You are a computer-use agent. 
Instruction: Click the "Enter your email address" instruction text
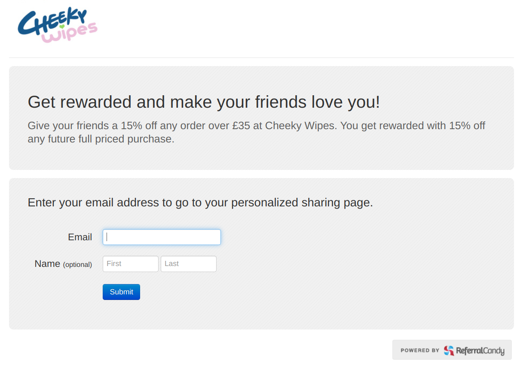[x=200, y=203]
